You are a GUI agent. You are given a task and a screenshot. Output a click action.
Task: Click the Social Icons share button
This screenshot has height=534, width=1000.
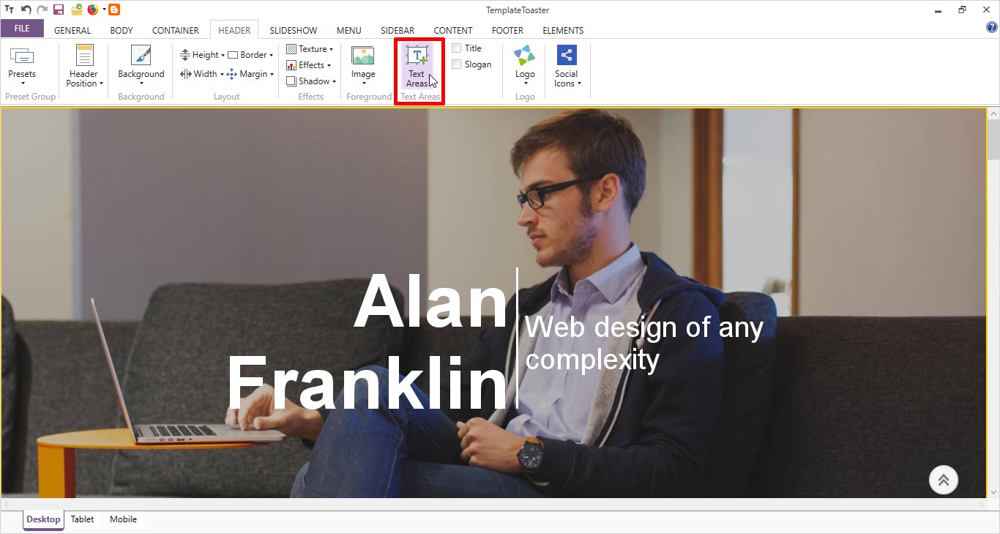(x=567, y=56)
